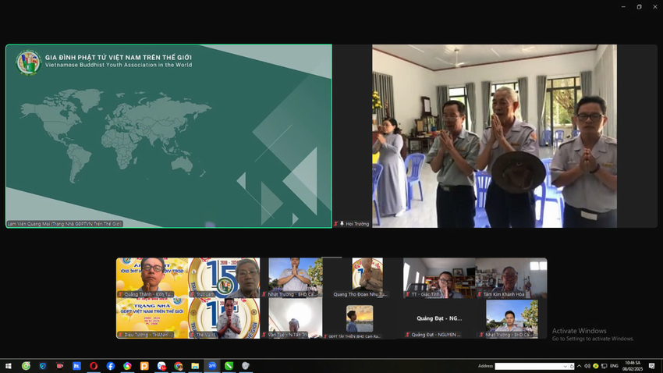Select Quảng Đạt - NG... name tile
The height and width of the screenshot is (373, 663).
click(x=439, y=318)
